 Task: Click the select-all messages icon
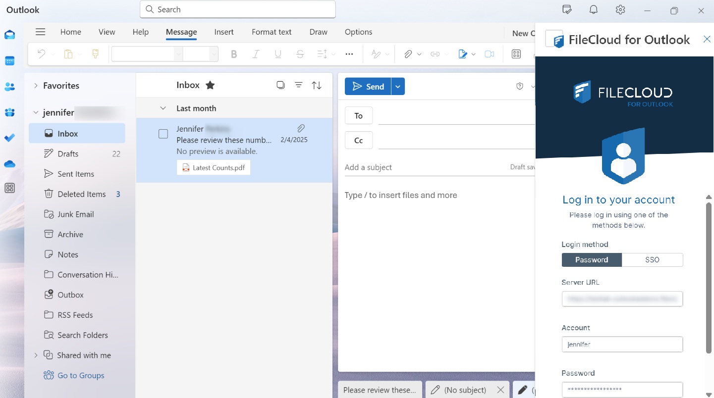click(x=280, y=85)
